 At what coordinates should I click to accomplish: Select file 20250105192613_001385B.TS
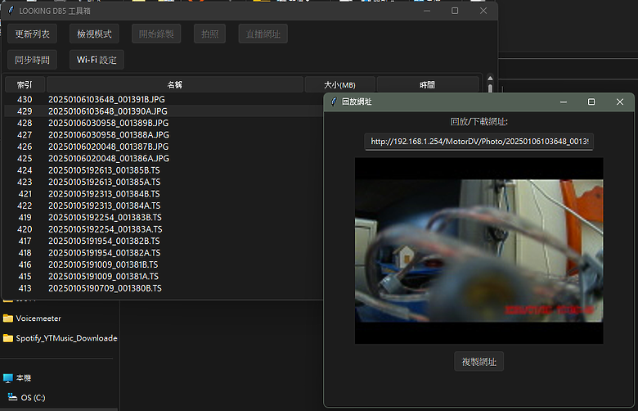pos(104,170)
